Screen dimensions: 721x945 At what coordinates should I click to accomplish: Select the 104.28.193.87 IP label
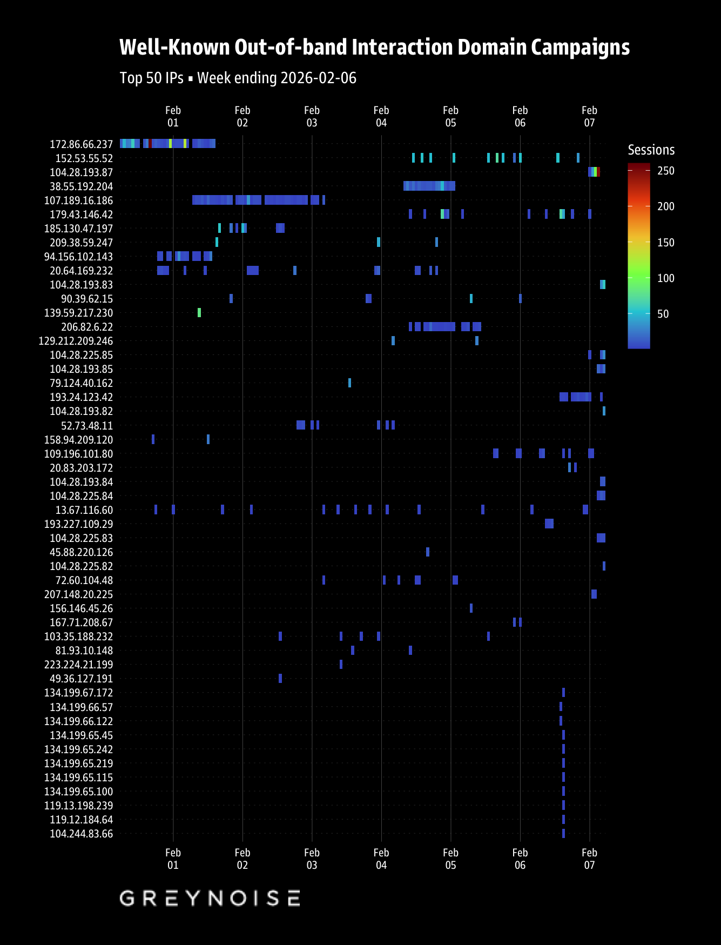[81, 172]
